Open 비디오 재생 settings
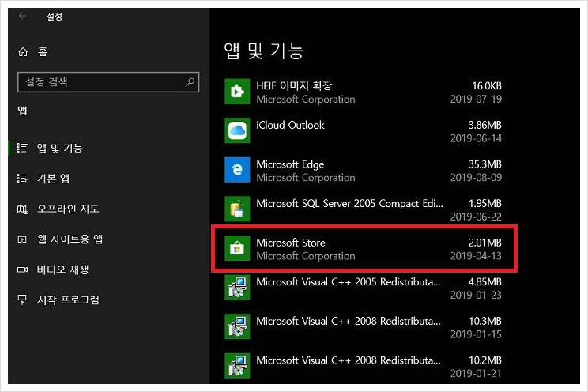Image resolution: width=588 pixels, height=392 pixels. coord(62,269)
